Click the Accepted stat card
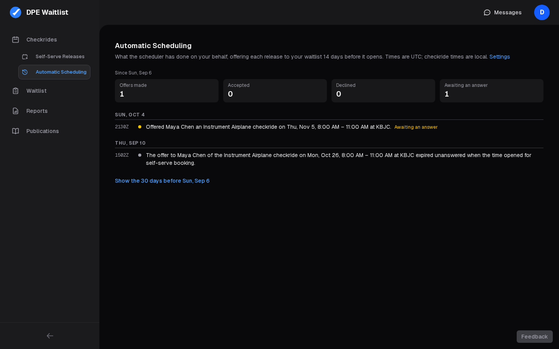 (x=275, y=91)
